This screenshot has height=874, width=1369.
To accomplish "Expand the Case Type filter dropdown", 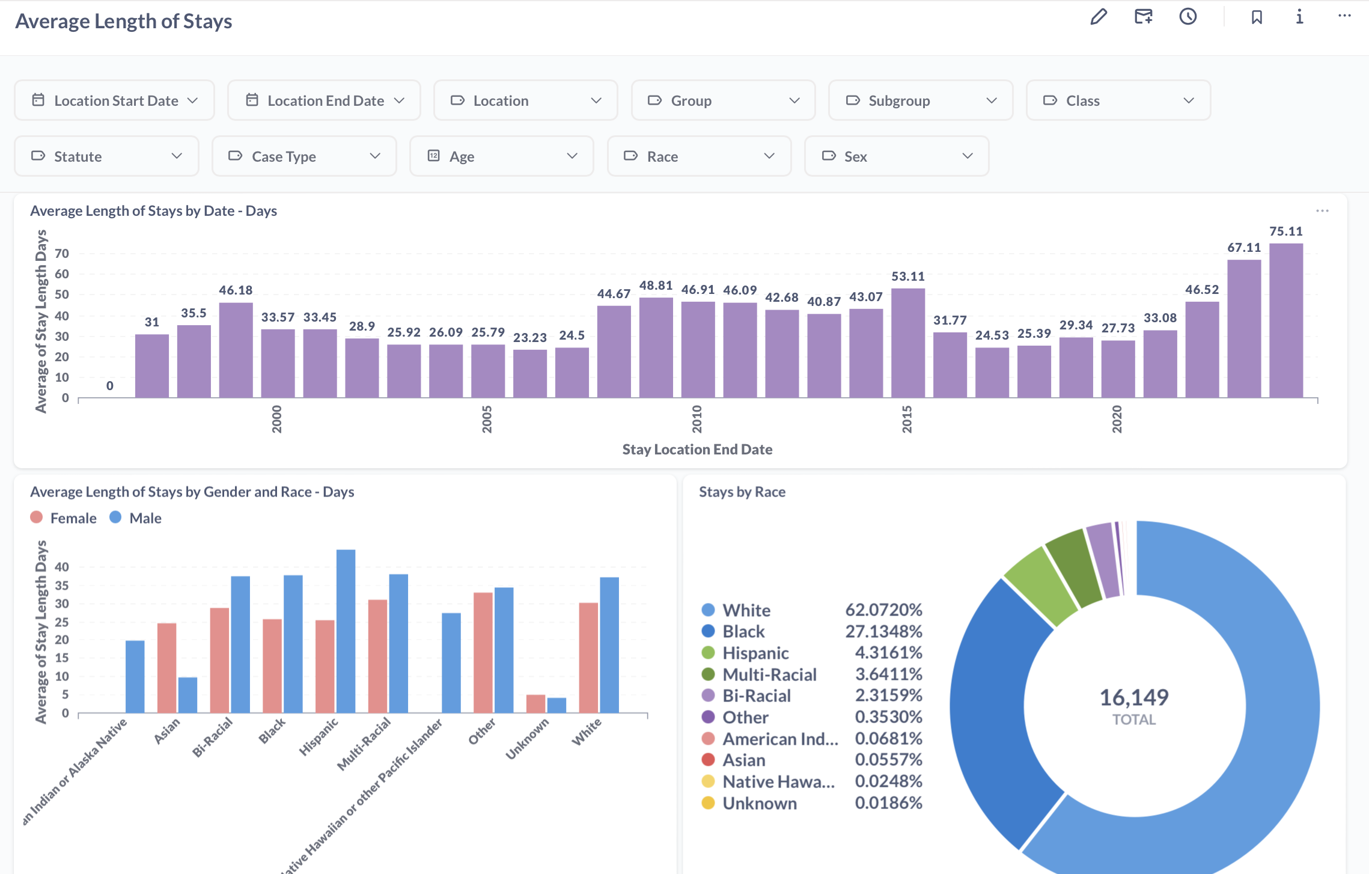I will click(x=304, y=156).
